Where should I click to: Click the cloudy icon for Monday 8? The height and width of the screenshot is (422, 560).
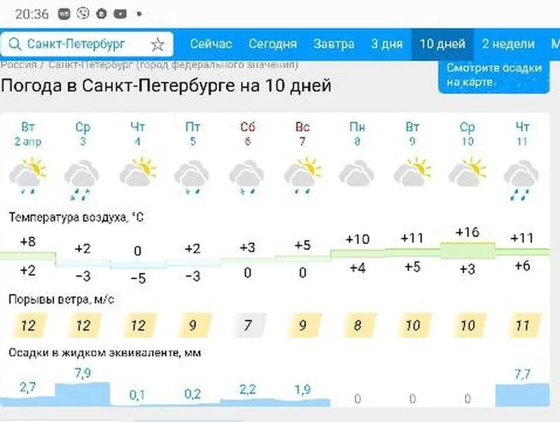tap(357, 173)
